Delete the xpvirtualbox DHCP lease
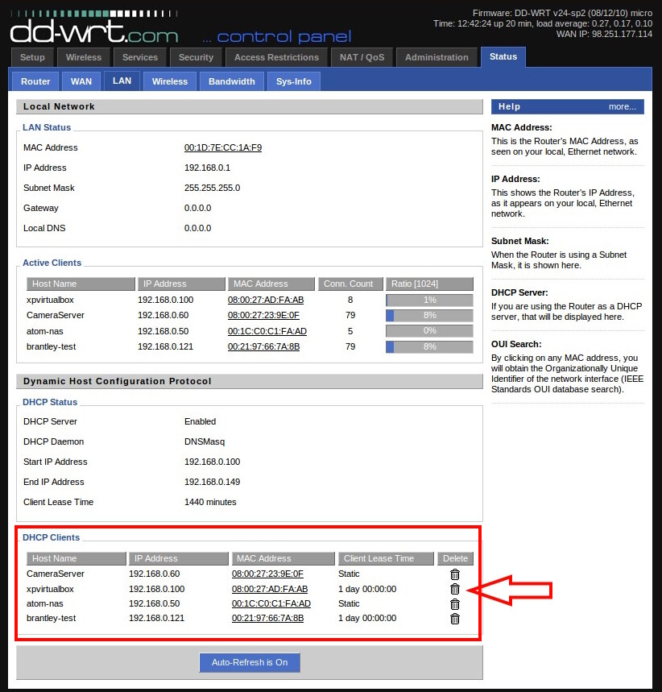 [454, 589]
